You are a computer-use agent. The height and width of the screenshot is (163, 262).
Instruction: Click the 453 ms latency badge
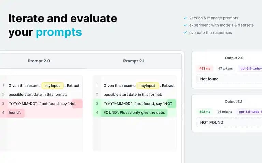(205, 68)
